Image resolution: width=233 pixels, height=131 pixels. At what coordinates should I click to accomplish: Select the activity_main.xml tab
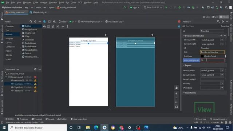coord(16,12)
